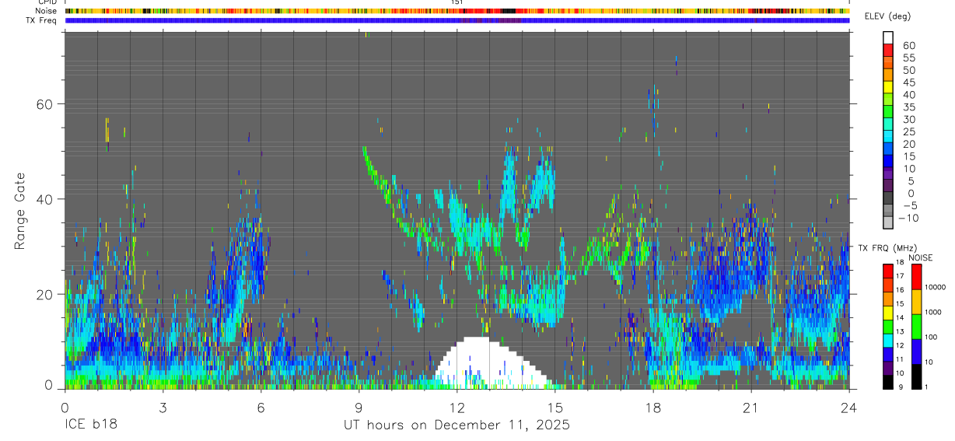Click the x-axis tick label '18' under the plot
955x441 pixels.
652,408
